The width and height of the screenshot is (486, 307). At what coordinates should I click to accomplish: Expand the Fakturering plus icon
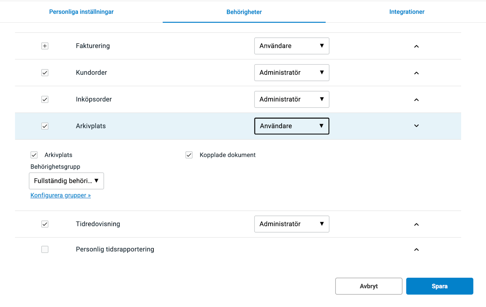[45, 46]
